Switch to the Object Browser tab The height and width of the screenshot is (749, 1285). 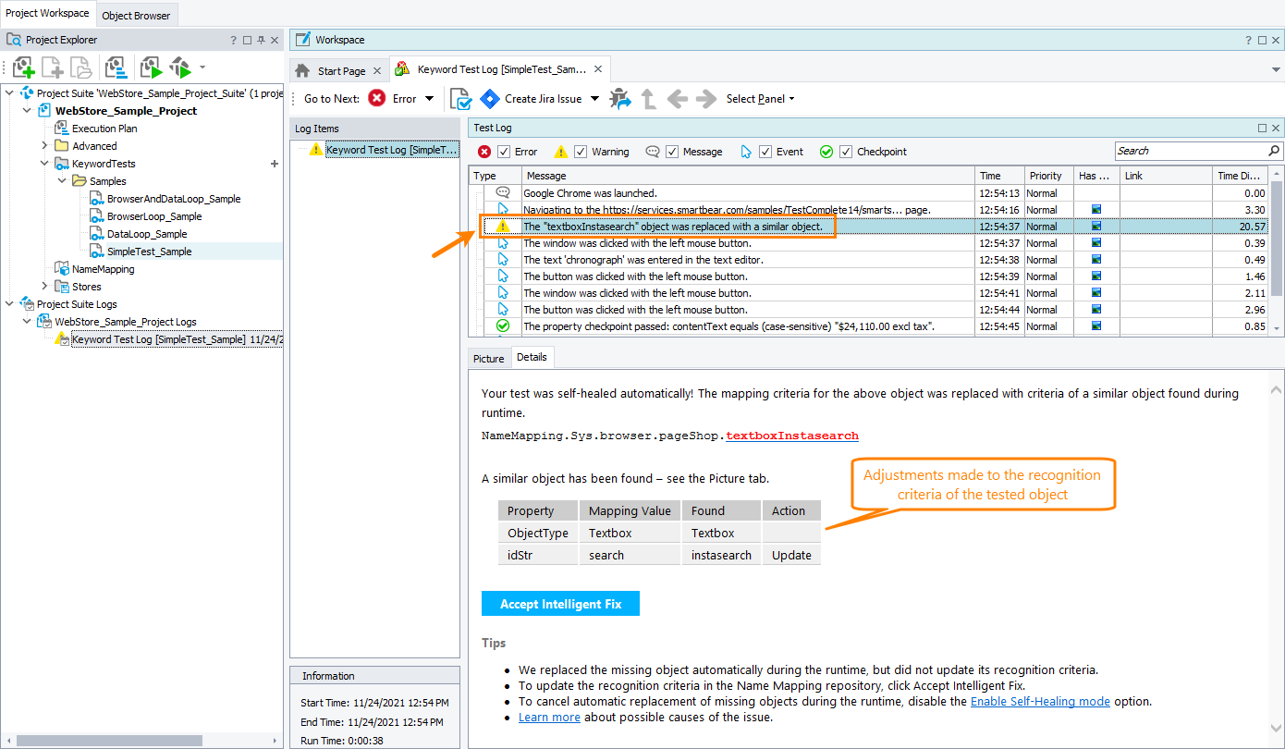(136, 15)
